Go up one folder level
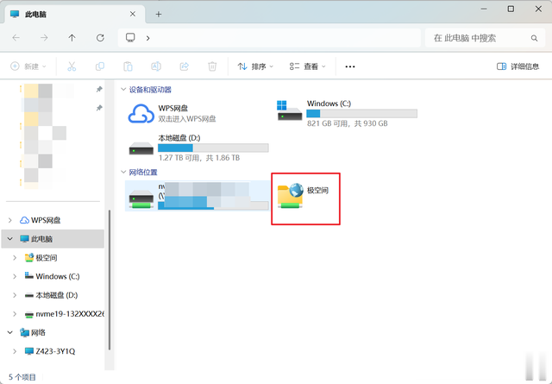 pos(72,38)
